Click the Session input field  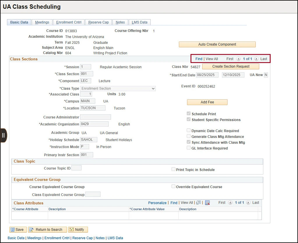coord(86,67)
